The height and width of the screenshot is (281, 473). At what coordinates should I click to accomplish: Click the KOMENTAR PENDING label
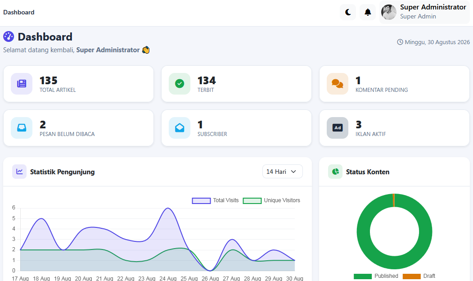(x=382, y=90)
